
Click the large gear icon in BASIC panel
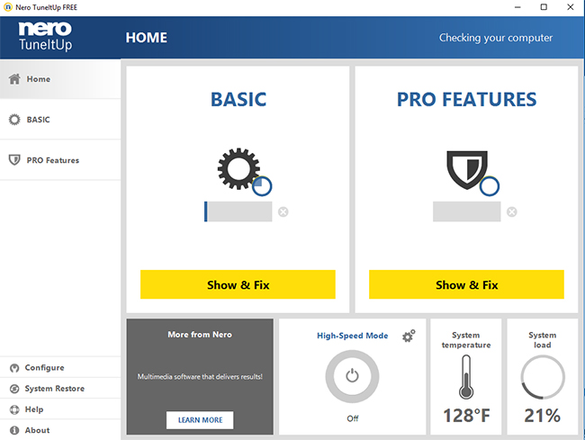pyautogui.click(x=238, y=168)
